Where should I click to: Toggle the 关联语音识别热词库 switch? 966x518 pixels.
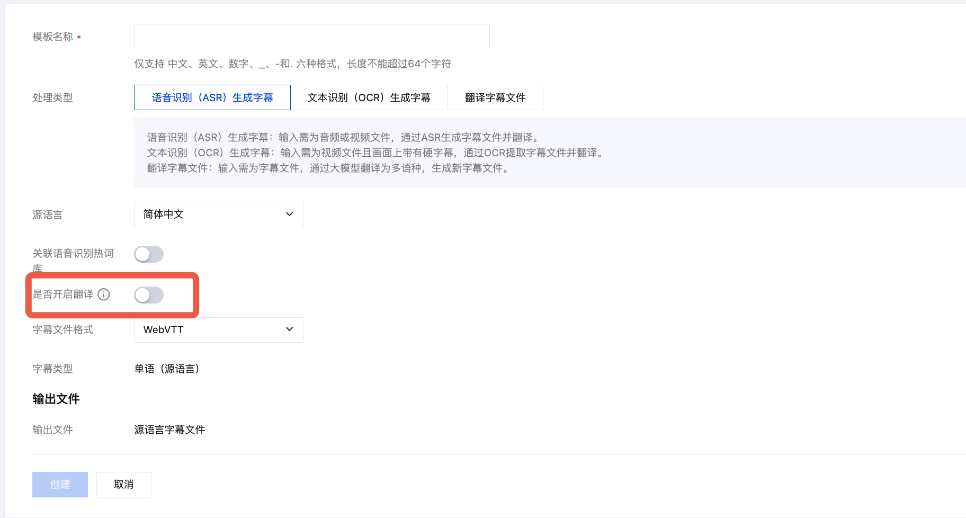(149, 254)
